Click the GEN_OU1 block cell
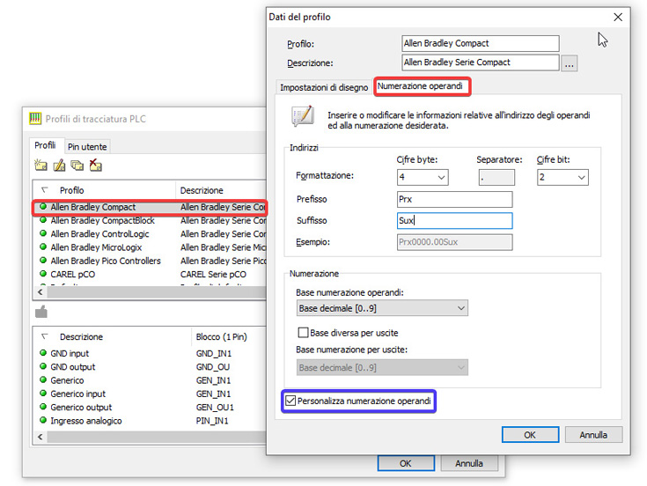Image resolution: width=647 pixels, height=486 pixels. (x=215, y=407)
